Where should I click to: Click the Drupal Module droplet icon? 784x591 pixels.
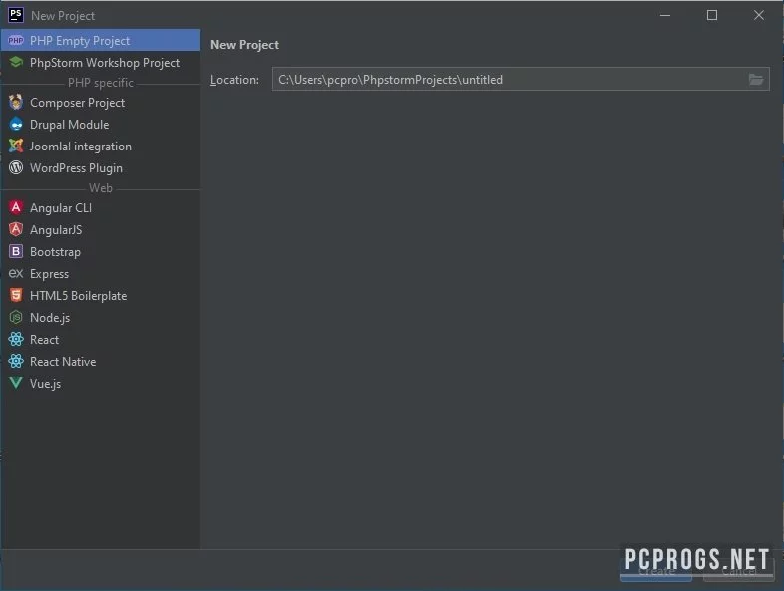point(16,124)
